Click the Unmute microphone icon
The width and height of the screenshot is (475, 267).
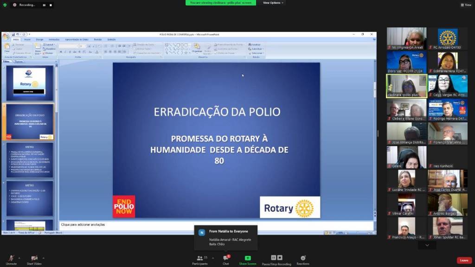click(x=11, y=258)
